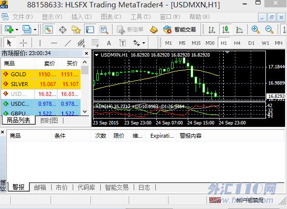Viewport: 287px width, 209px height.
Task: Toggle the Market Watch window icon
Action: [49, 30]
